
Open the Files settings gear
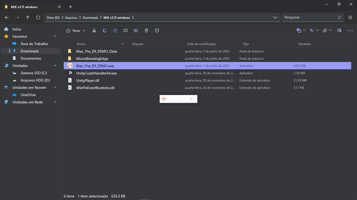(x=350, y=17)
